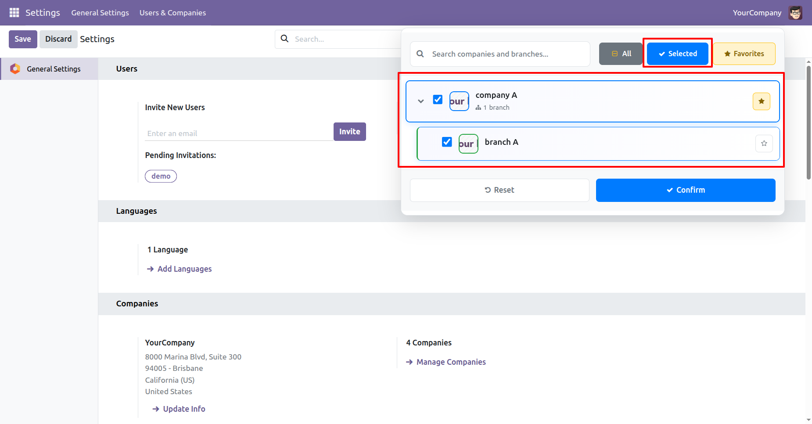Click the General Settings sidebar icon
Viewport: 812px width, 424px height.
pos(15,69)
